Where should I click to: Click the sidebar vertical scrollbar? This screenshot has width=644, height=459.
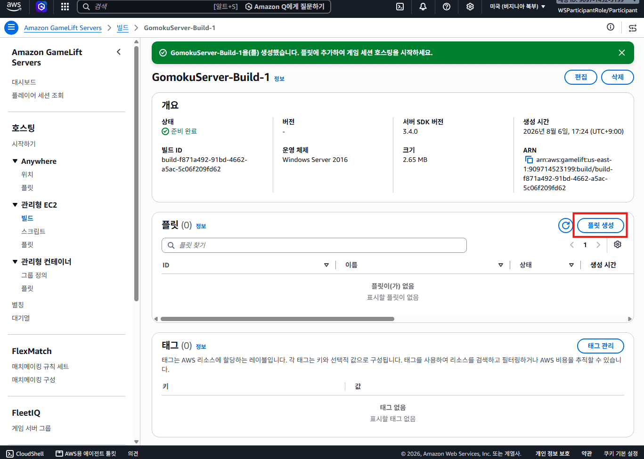tap(137, 173)
